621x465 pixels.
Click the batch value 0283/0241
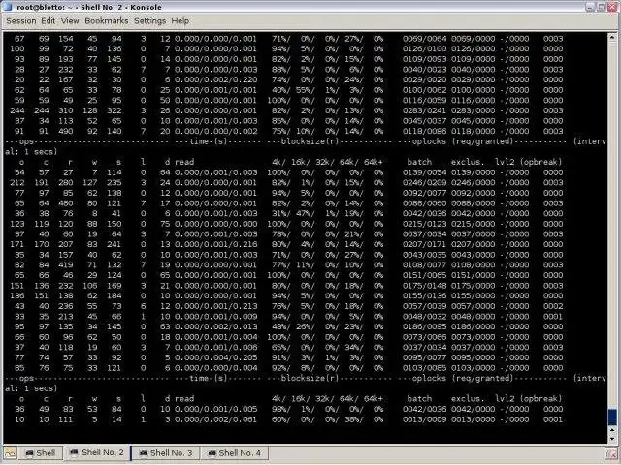click(424, 110)
